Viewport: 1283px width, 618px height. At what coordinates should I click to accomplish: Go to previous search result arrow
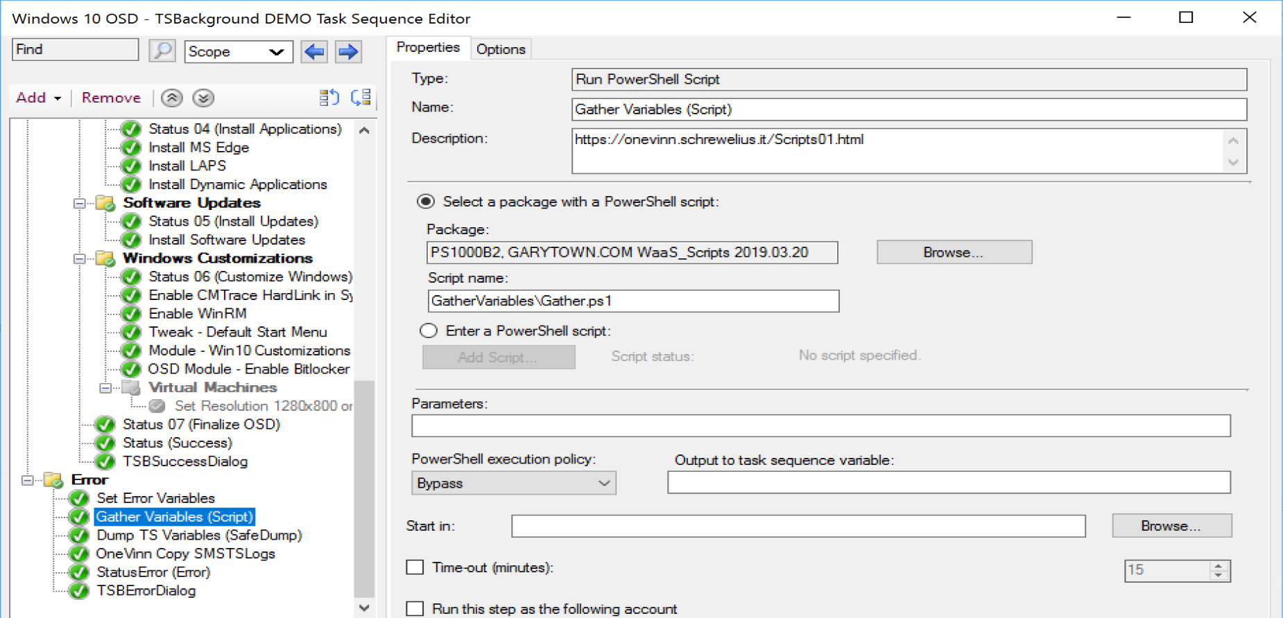click(x=314, y=51)
